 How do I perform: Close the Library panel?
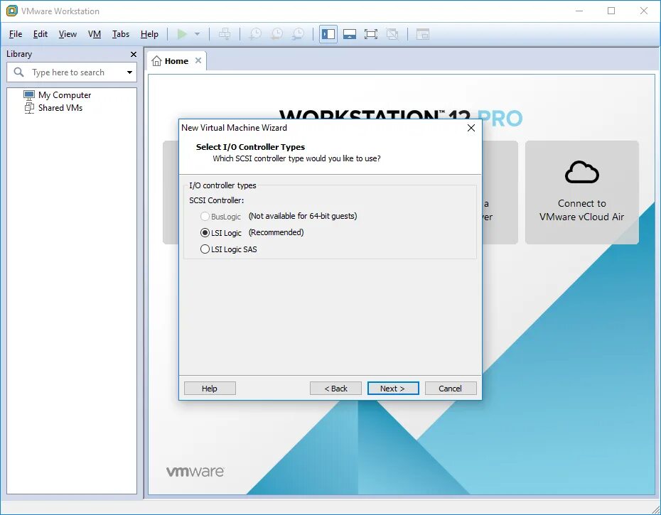[134, 55]
